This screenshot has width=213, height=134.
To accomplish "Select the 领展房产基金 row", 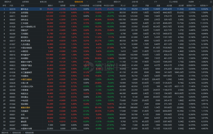I will coord(106,65).
